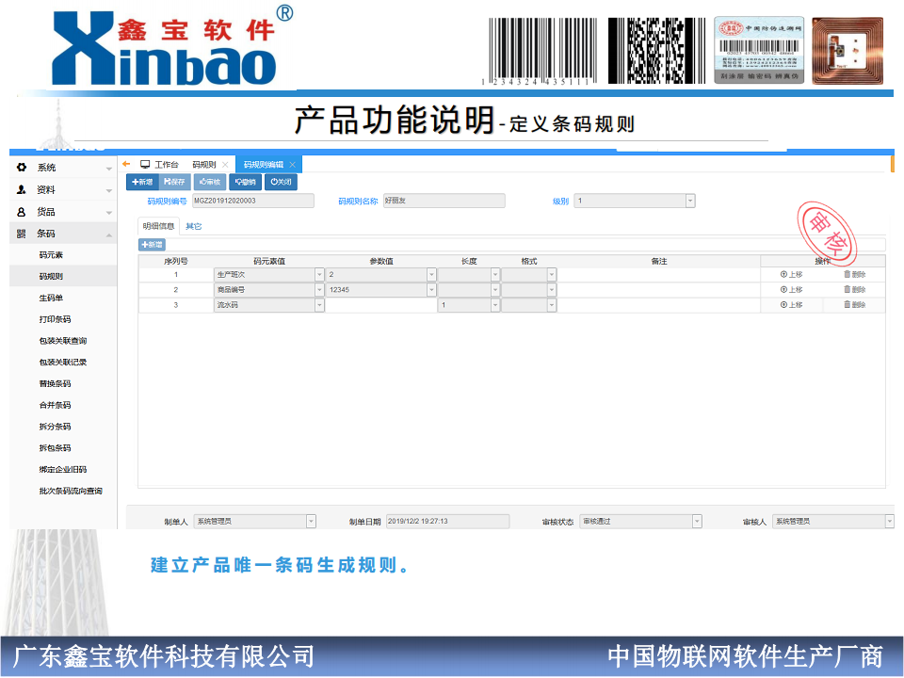Open the 生产班次 element dropdown arrow
The height and width of the screenshot is (678, 904).
tap(319, 274)
